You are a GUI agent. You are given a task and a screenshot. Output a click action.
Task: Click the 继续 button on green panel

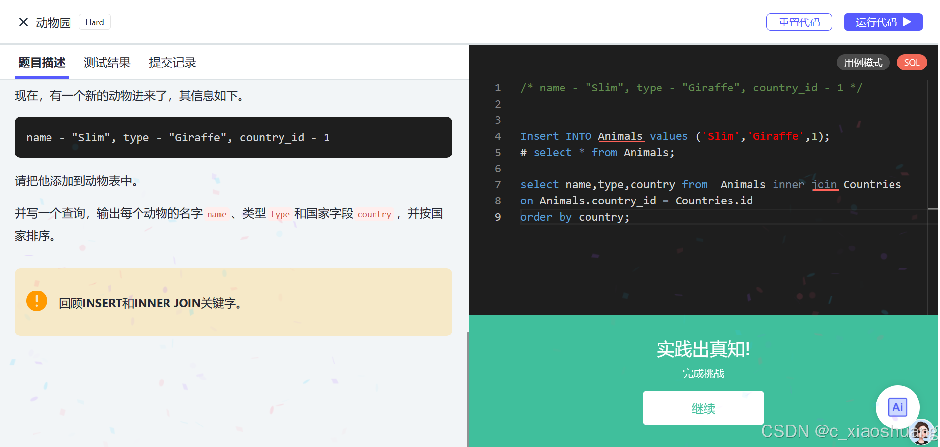[x=703, y=407]
